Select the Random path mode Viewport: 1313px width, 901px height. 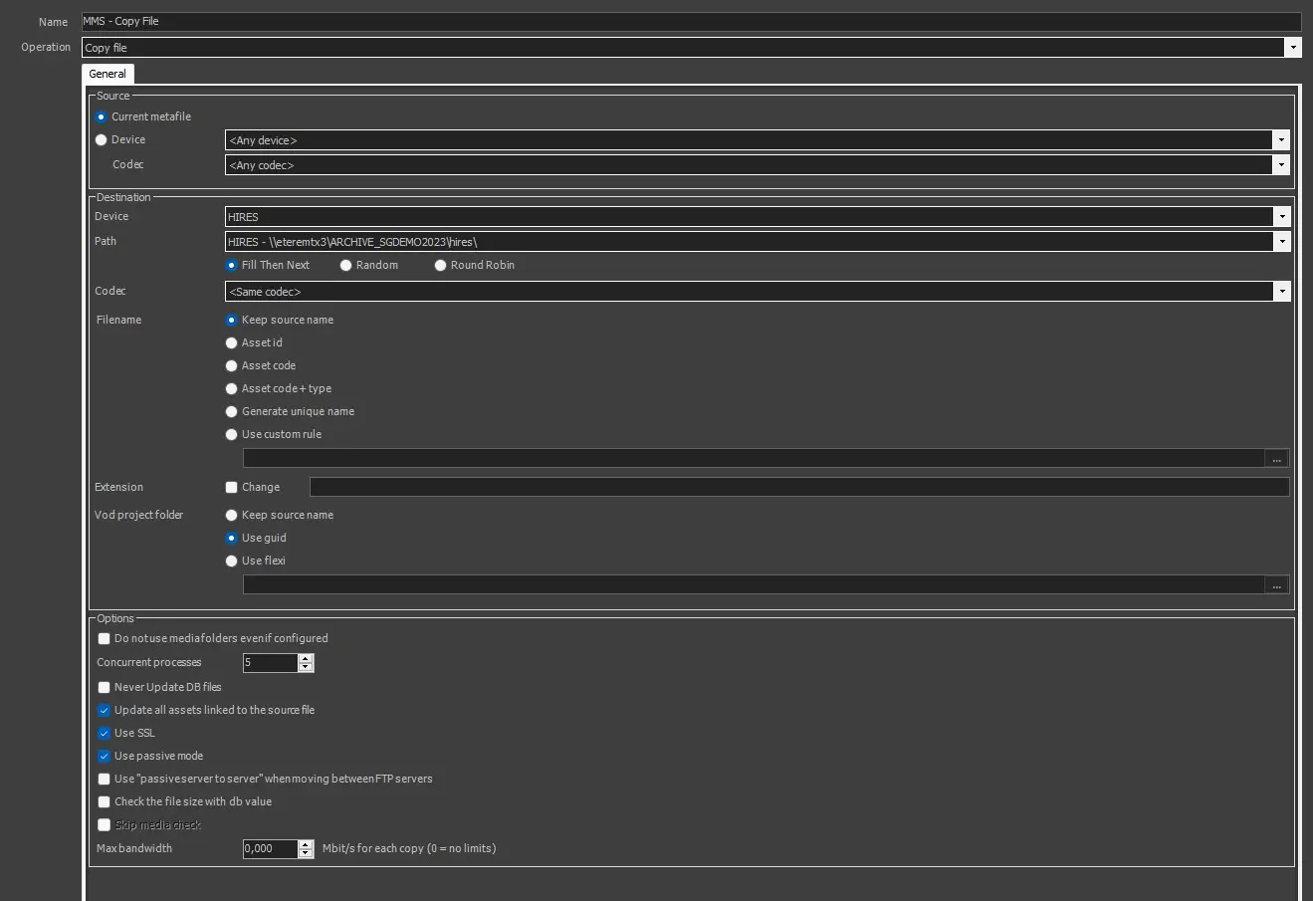point(346,266)
